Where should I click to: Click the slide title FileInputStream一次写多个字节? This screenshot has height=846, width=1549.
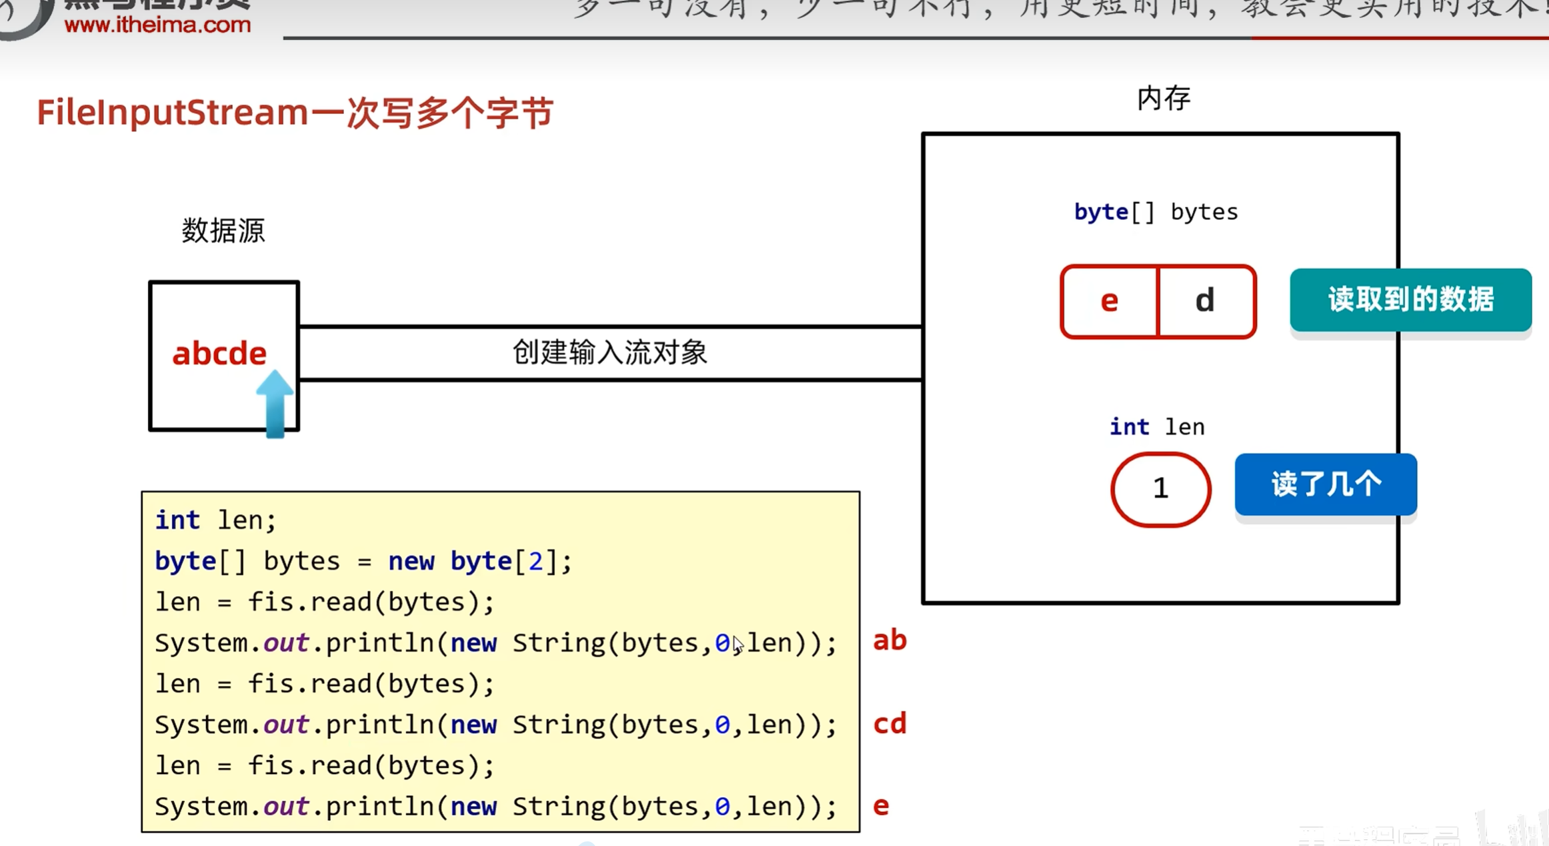(294, 113)
